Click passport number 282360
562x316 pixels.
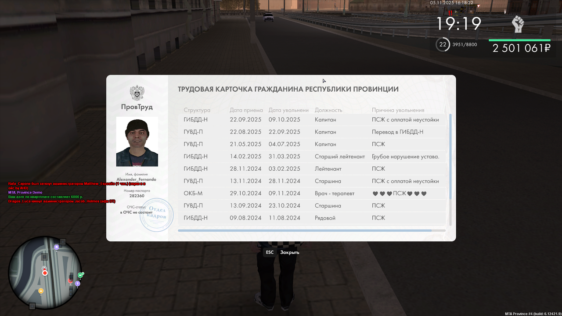click(x=137, y=196)
